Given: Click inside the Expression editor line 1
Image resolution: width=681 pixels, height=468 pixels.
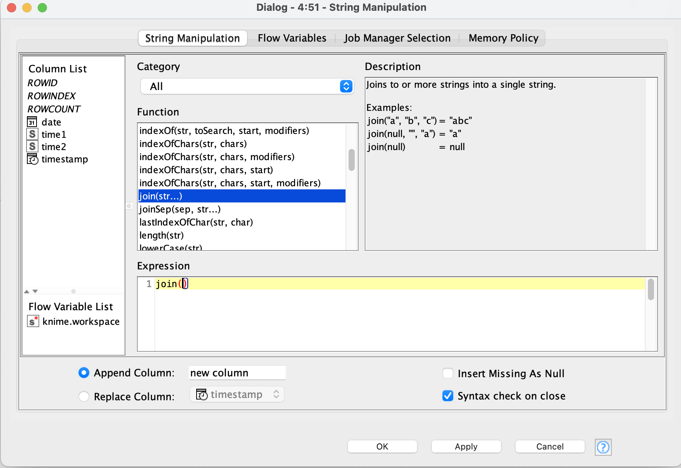Looking at the screenshot, I should pos(400,284).
